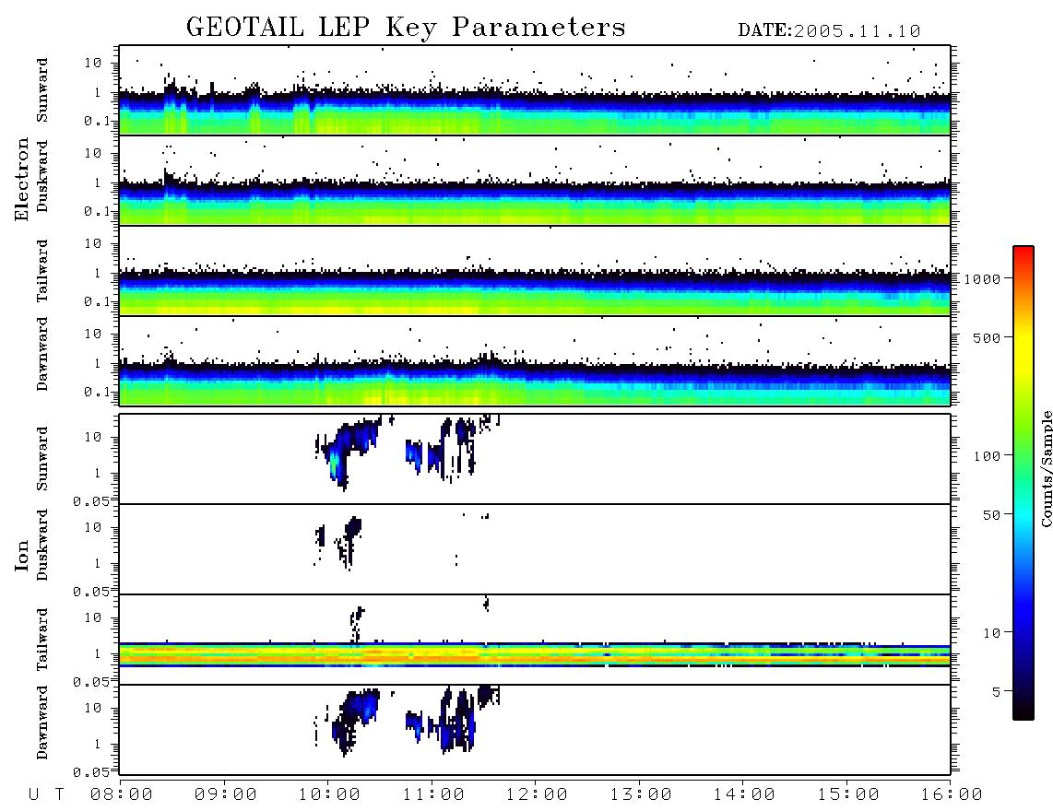Select the 10:00 time tick label
This screenshot has height=811, width=1053.
[x=329, y=795]
